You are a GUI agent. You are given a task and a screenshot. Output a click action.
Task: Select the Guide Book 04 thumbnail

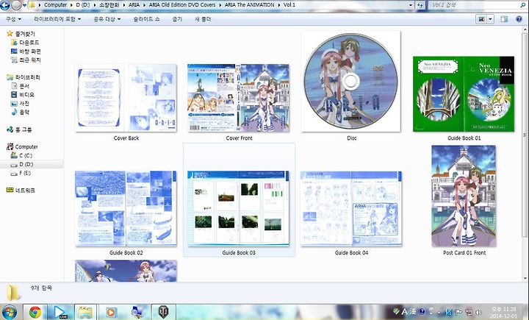coord(351,208)
